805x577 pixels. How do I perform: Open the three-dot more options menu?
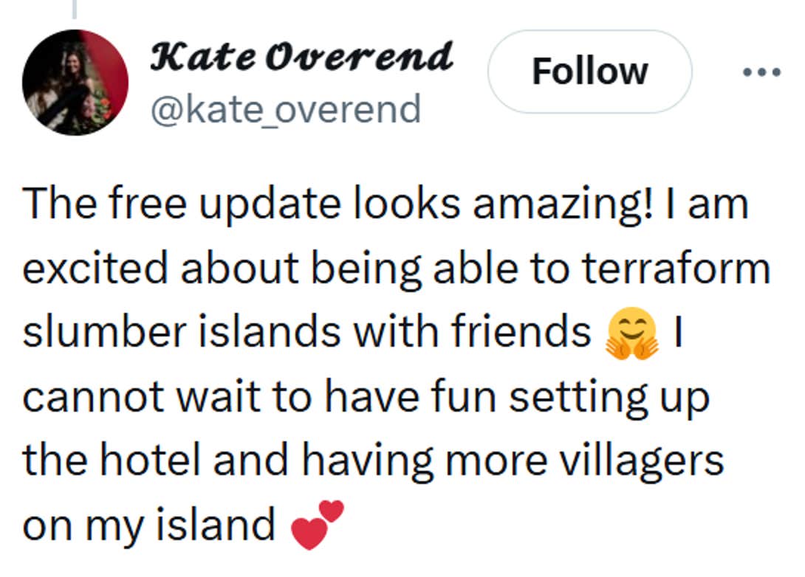(x=761, y=72)
